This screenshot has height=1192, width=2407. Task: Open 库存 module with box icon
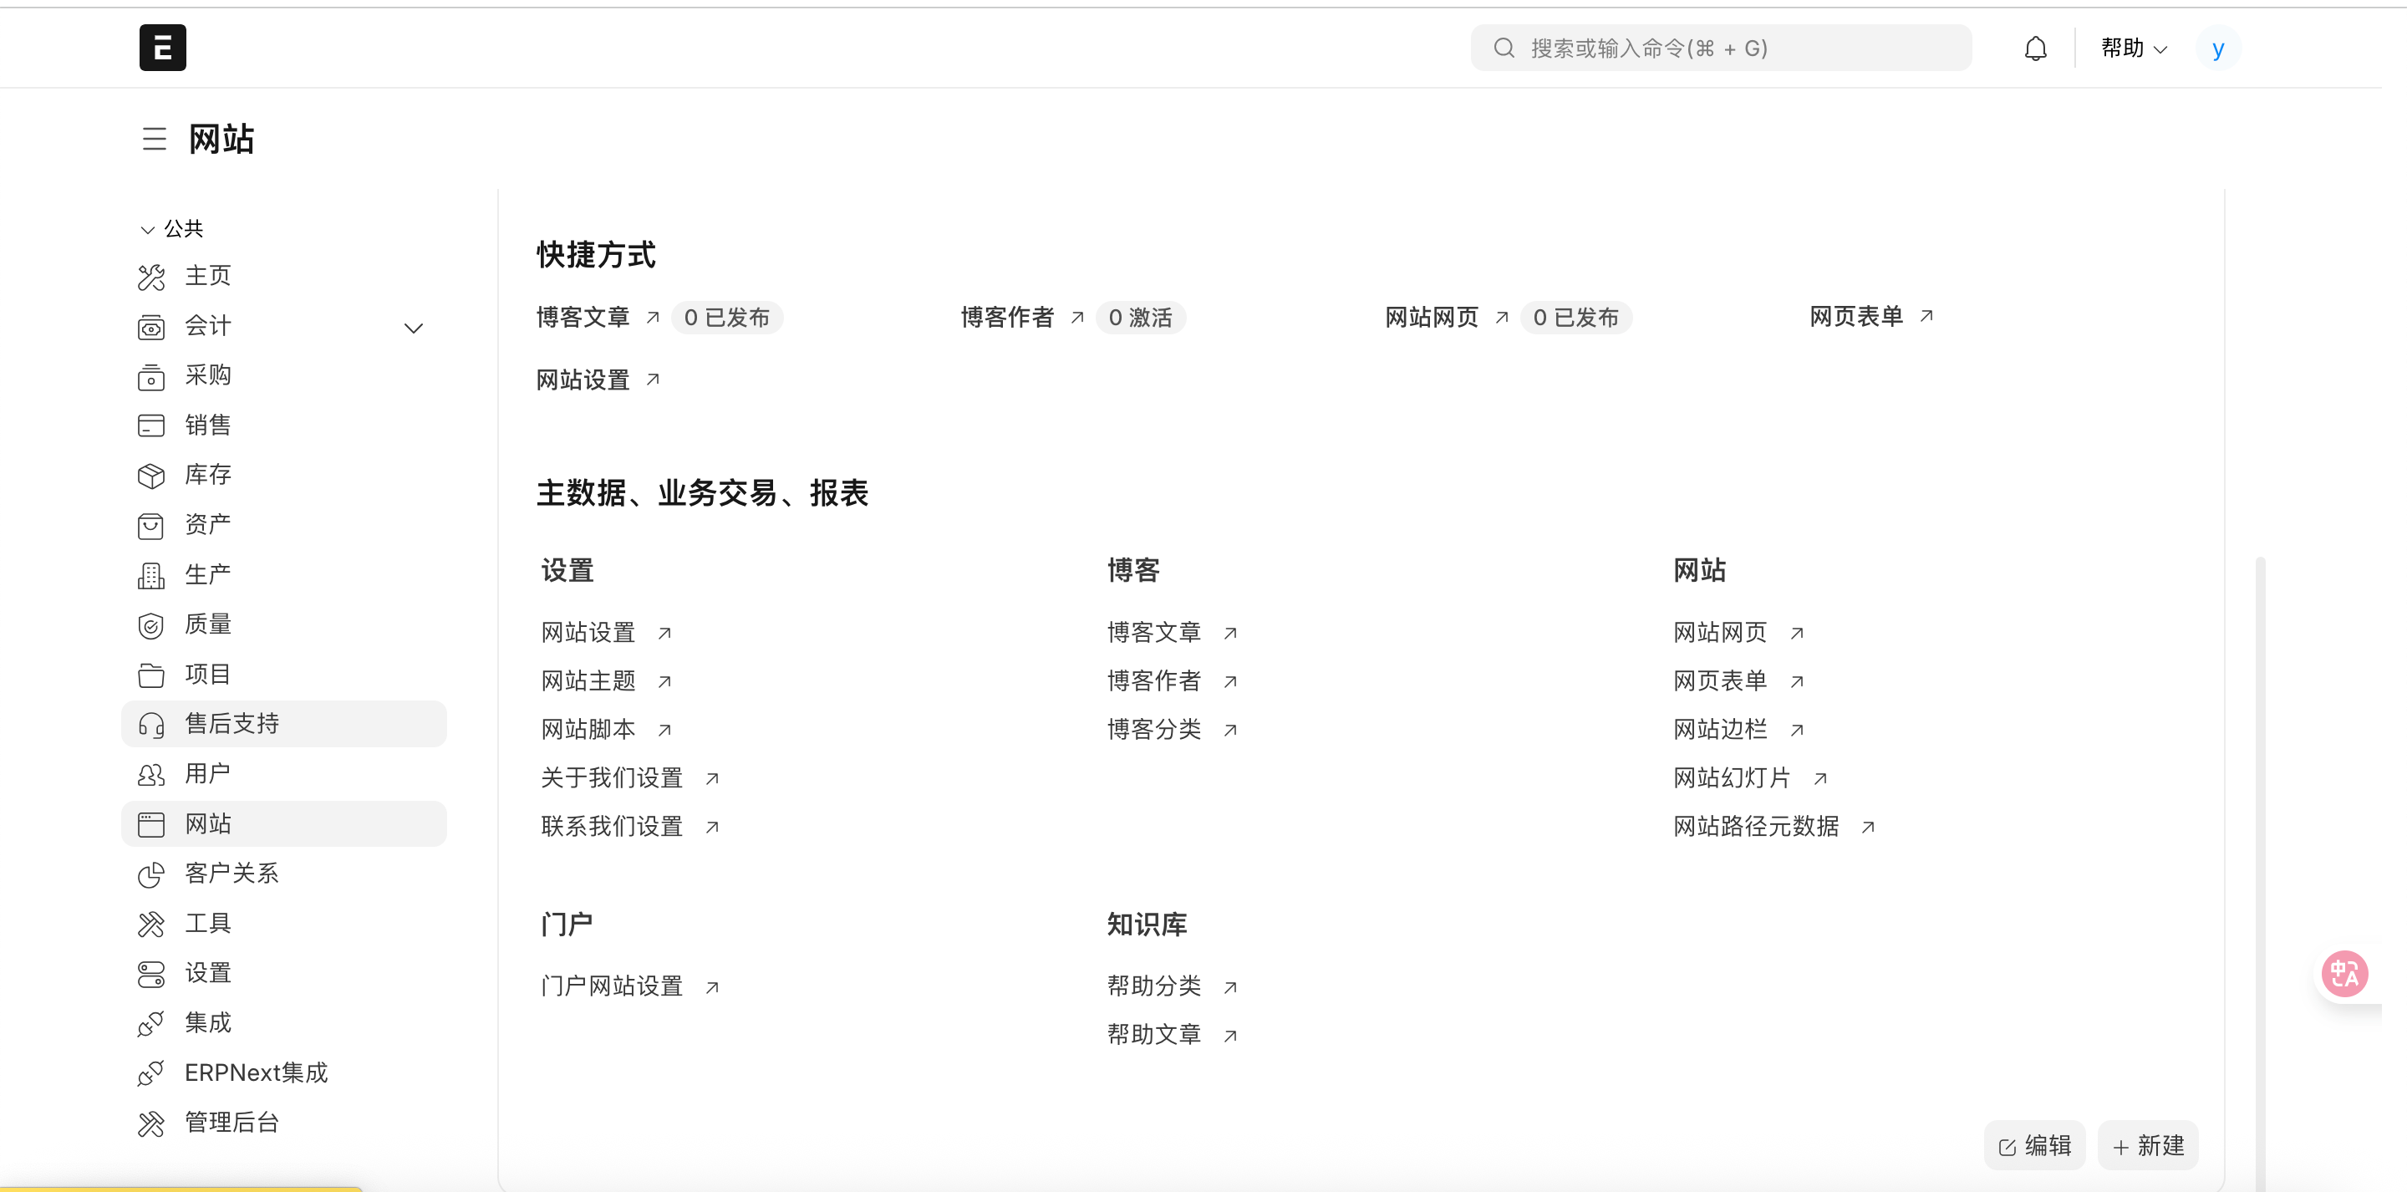(x=206, y=475)
